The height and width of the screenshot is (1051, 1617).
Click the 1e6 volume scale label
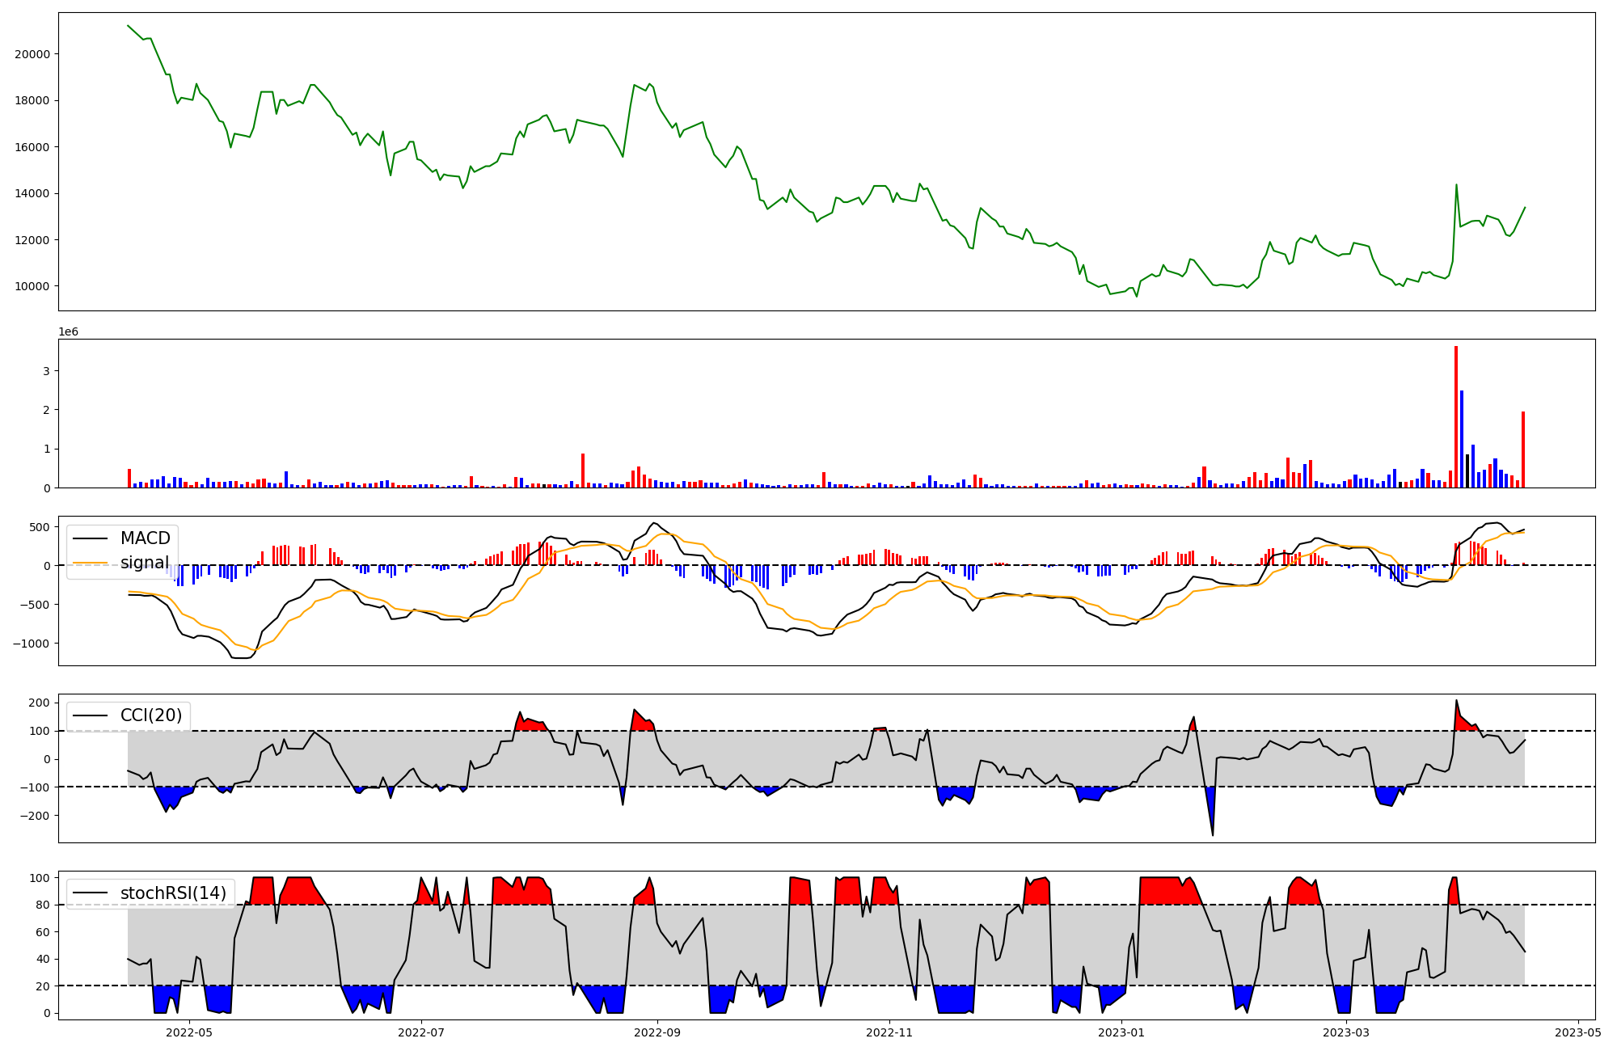(68, 331)
